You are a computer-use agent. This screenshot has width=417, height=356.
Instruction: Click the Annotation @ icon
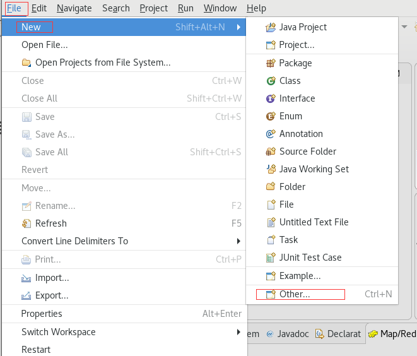click(x=271, y=134)
